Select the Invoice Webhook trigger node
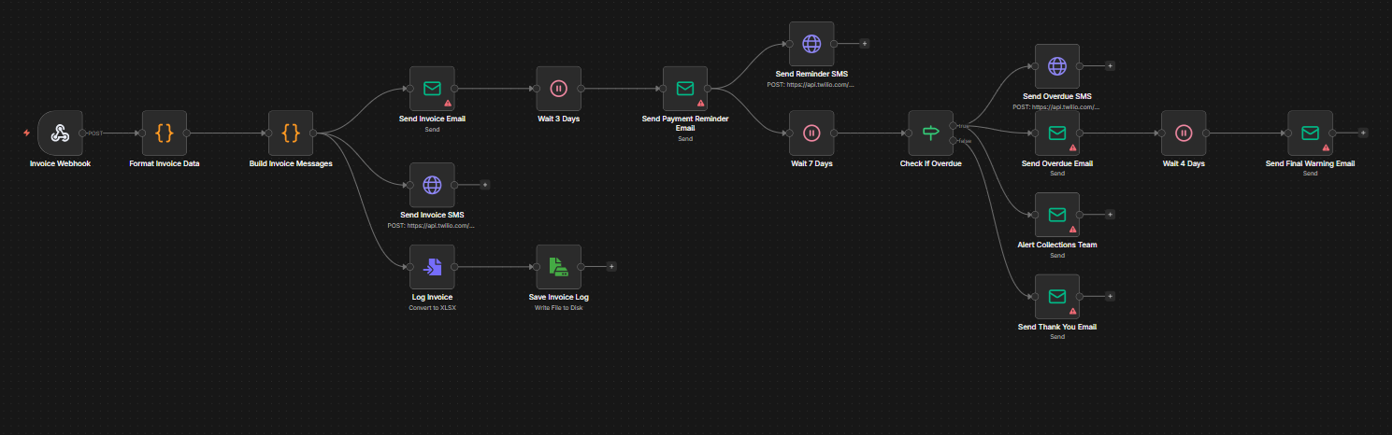The image size is (1392, 435). pyautogui.click(x=61, y=133)
